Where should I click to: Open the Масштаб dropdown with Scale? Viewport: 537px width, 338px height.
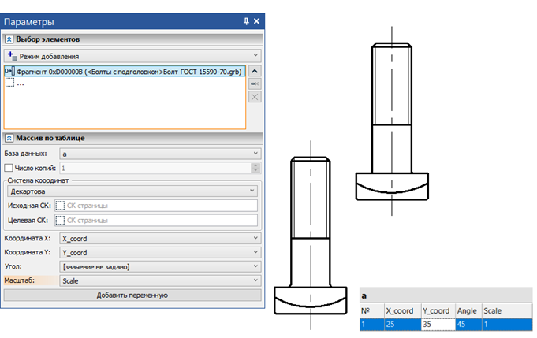(x=160, y=280)
